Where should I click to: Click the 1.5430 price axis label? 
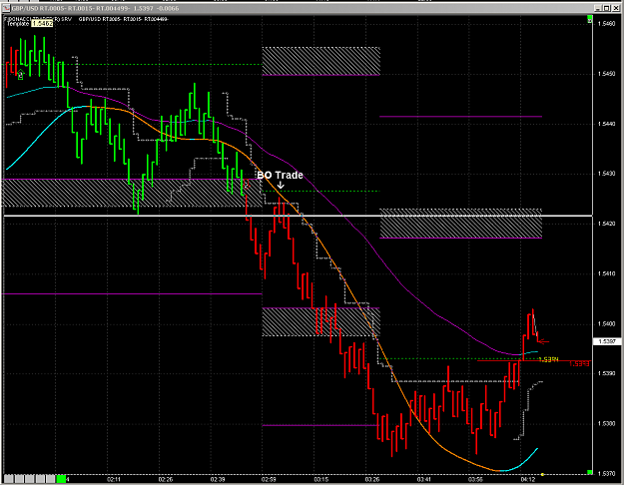[x=606, y=174]
